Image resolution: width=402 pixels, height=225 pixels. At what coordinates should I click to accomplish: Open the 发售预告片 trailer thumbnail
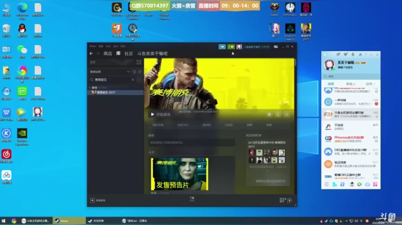179,174
